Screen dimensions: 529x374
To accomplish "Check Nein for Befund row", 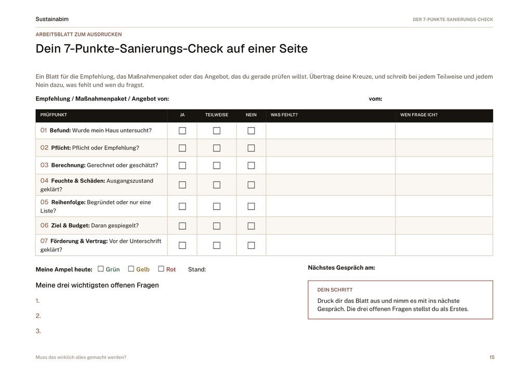I will click(x=251, y=131).
